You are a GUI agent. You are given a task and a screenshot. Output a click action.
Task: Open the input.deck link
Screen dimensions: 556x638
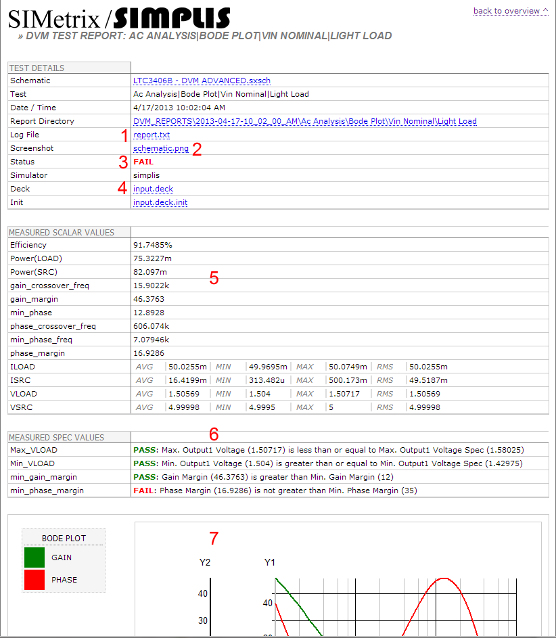(153, 189)
